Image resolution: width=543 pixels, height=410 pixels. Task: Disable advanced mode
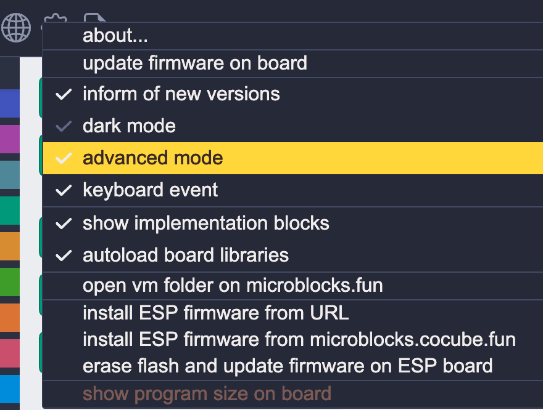pos(292,158)
